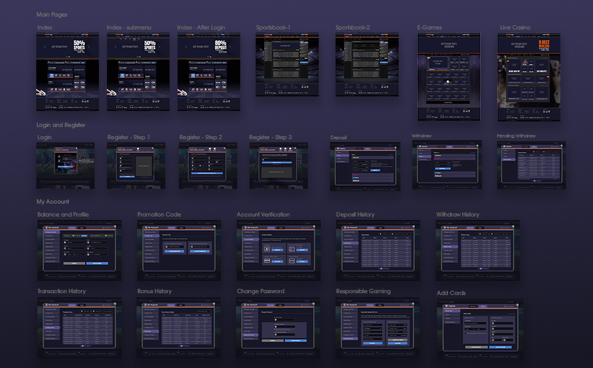Screen dimensions: 593x368
Task: Open the Index - submenu page preview
Action: coord(138,72)
